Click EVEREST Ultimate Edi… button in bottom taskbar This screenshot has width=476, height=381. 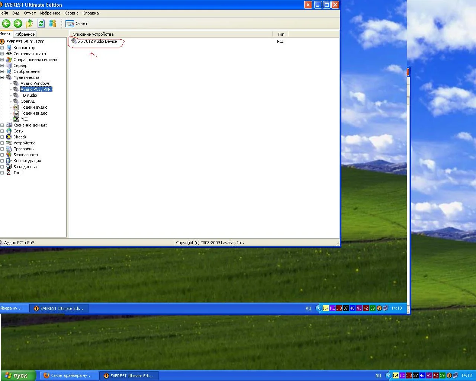pos(129,375)
